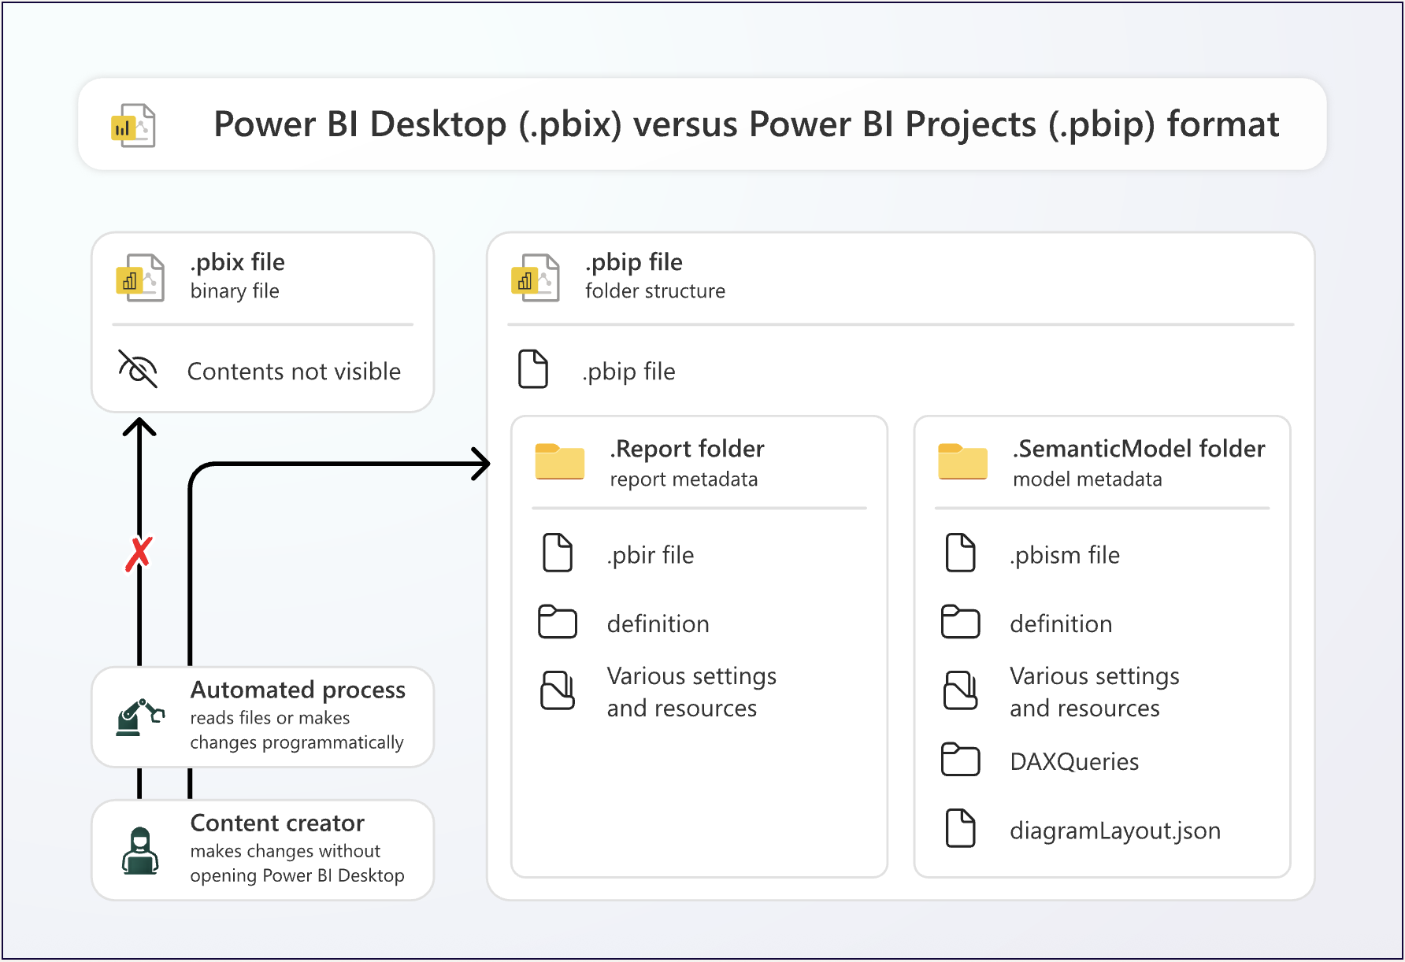Expand the .Report folder
Viewport: 1405px width, 962px height.
pos(560,463)
